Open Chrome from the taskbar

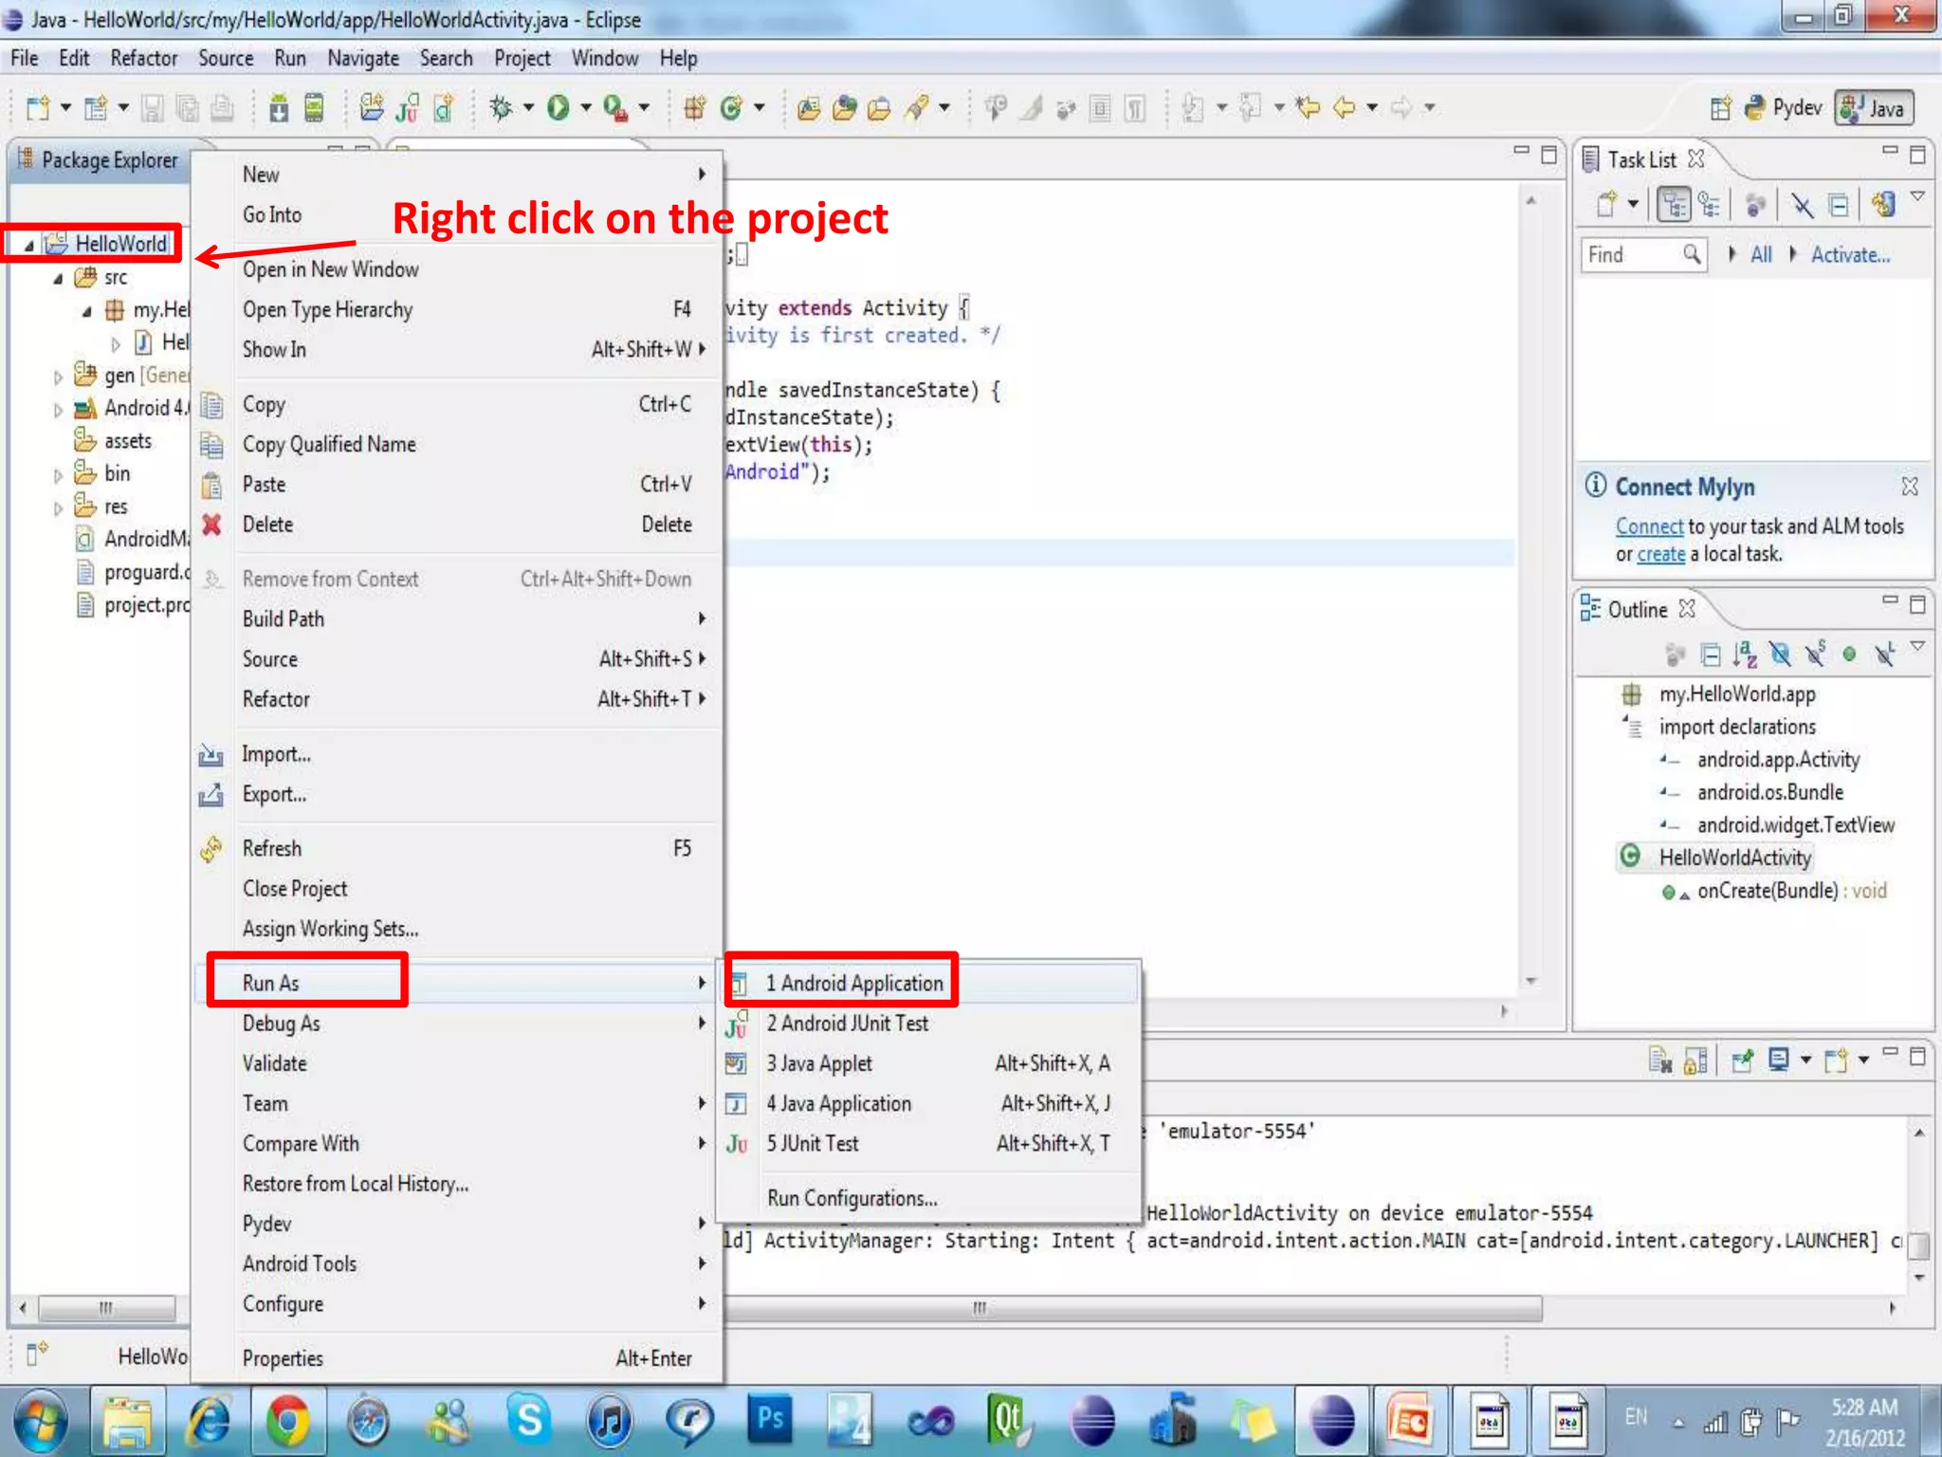tap(287, 1421)
